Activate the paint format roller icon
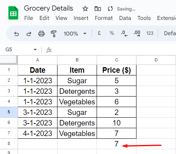 tap(54, 34)
